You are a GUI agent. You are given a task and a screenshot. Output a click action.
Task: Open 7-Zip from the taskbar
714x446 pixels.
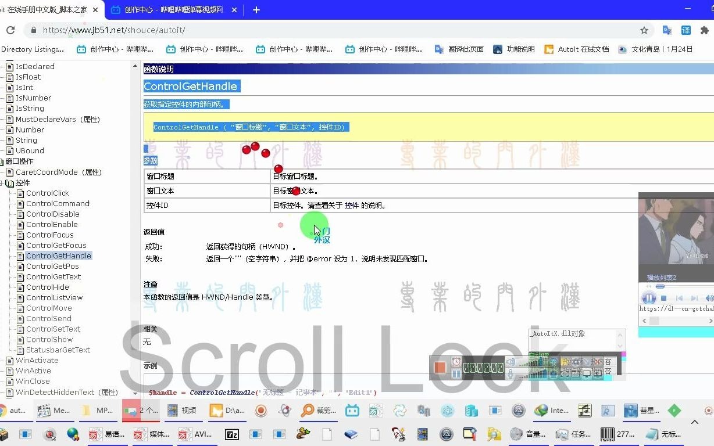coord(232,434)
